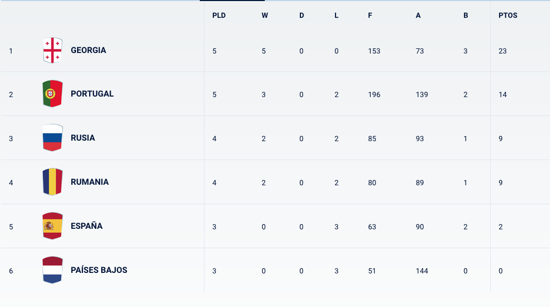The image size is (550, 307).
Task: Click the Russia flag shield icon
Action: pyautogui.click(x=52, y=137)
